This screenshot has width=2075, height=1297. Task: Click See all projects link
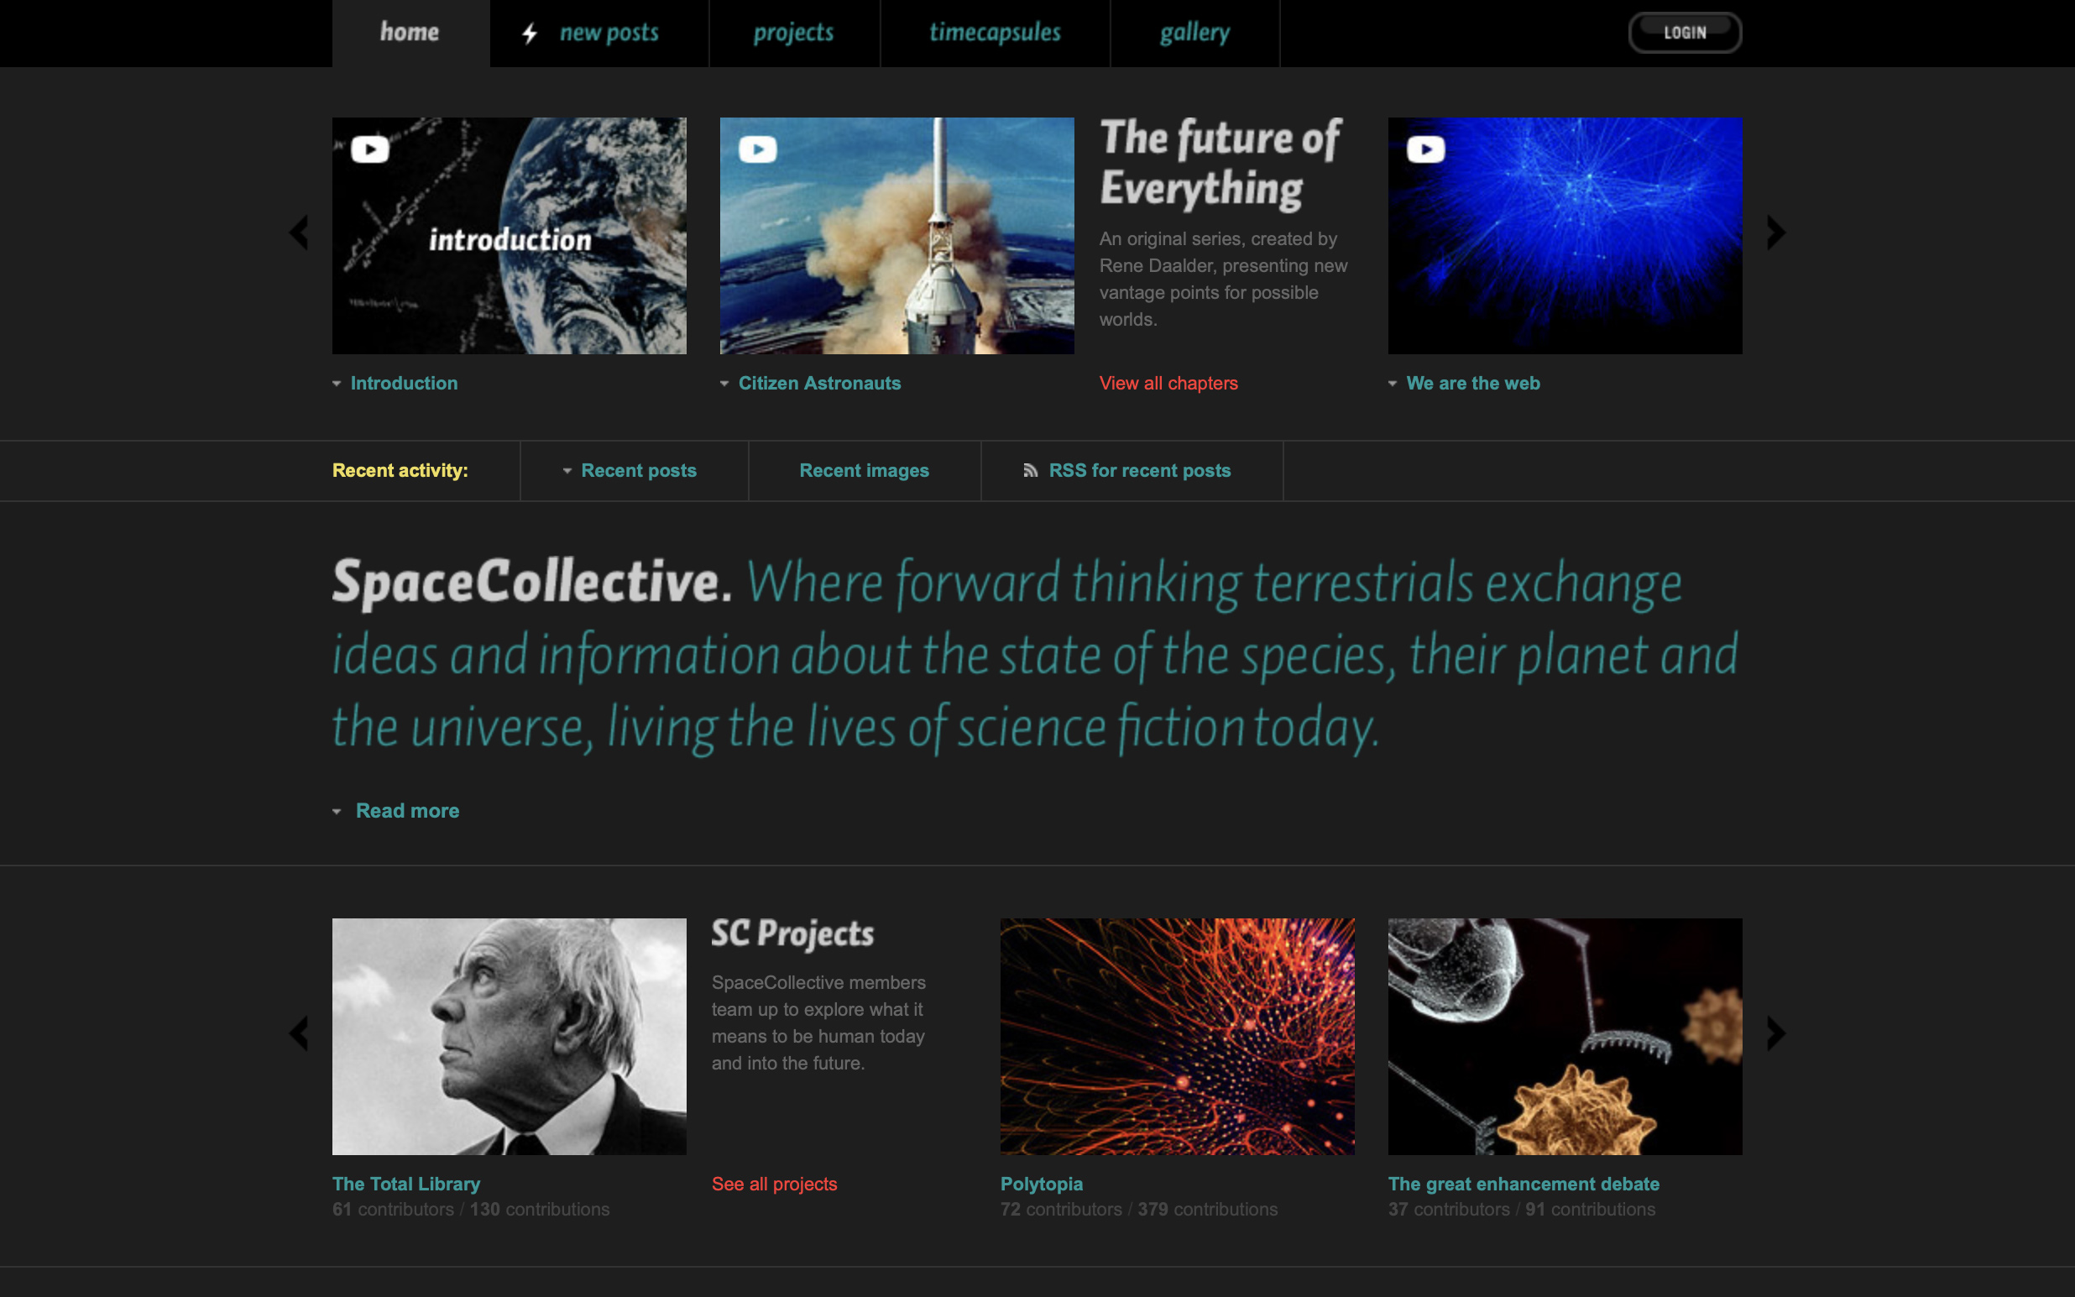774,1184
